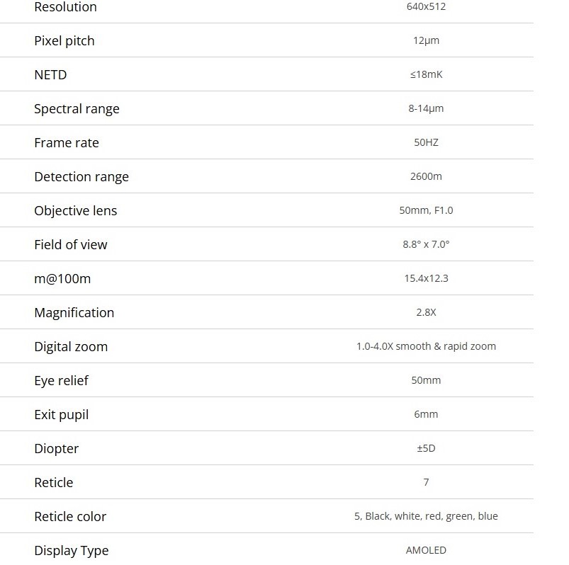The image size is (569, 565).
Task: Select the 2600m detection value
Action: point(426,176)
